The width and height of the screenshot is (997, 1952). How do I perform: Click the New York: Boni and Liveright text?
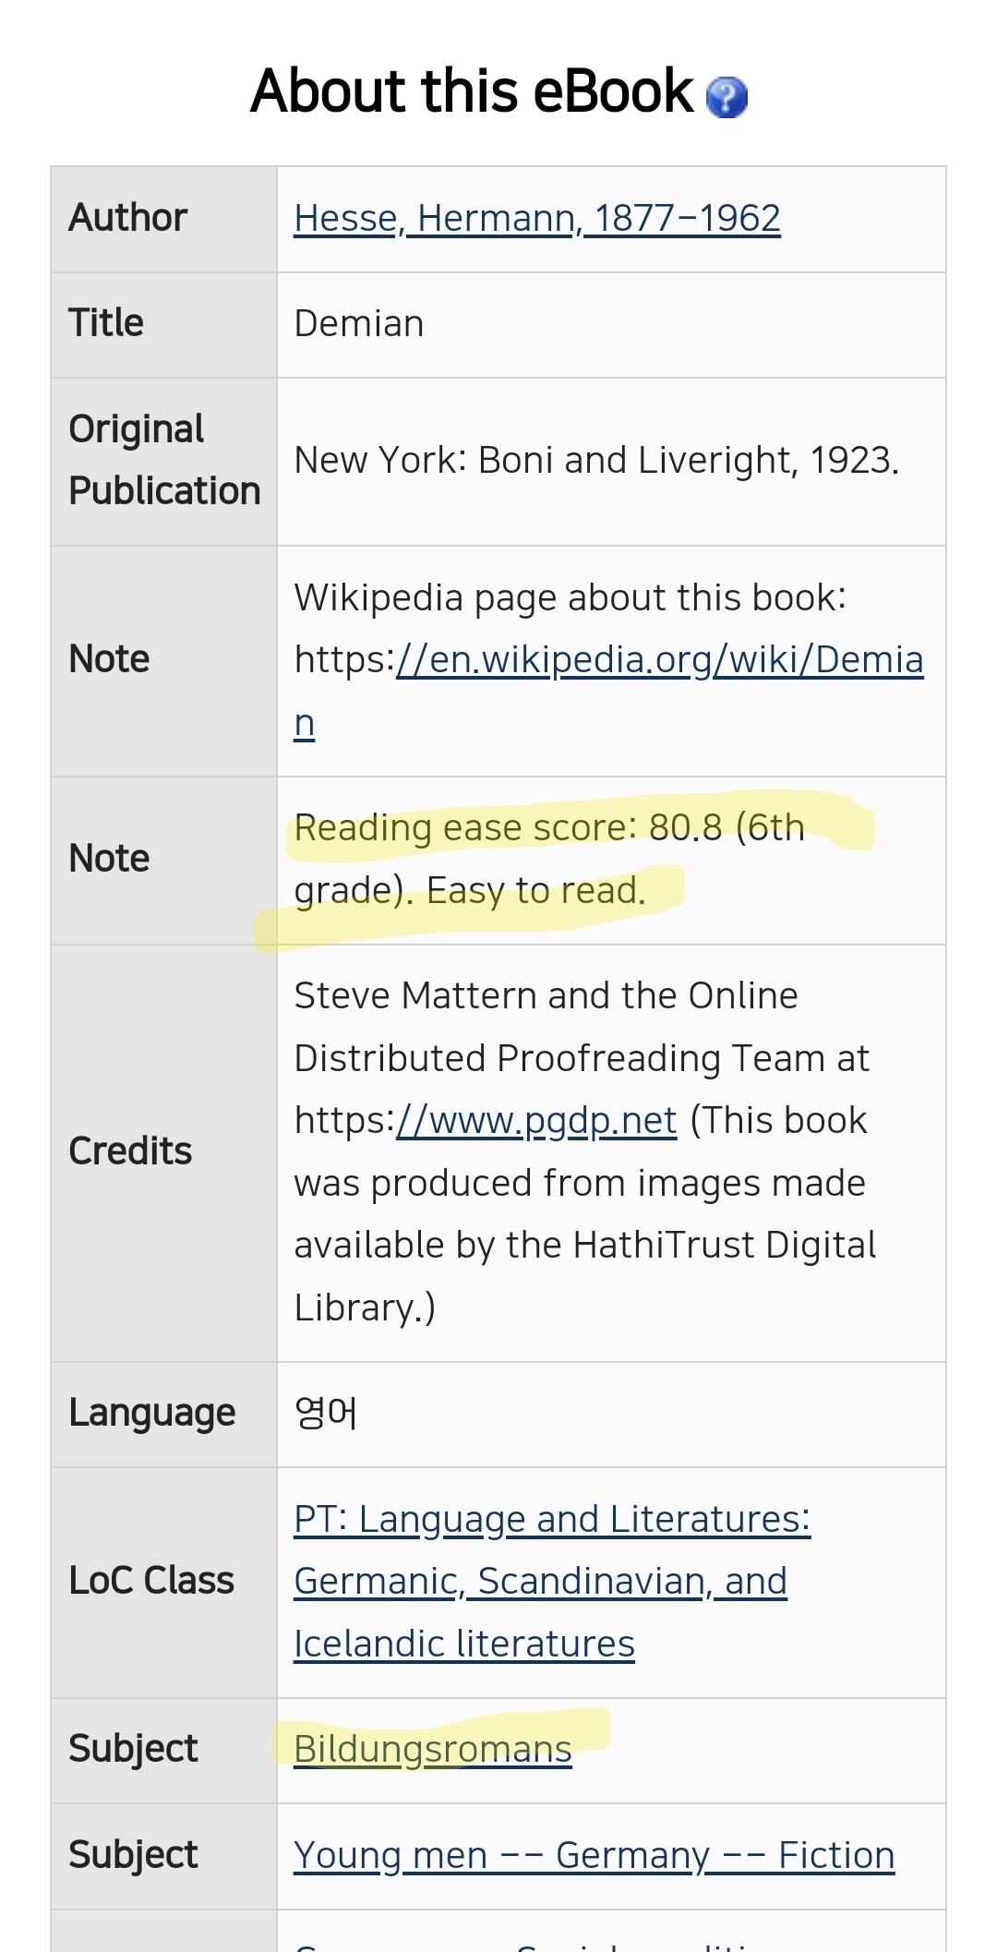point(595,460)
